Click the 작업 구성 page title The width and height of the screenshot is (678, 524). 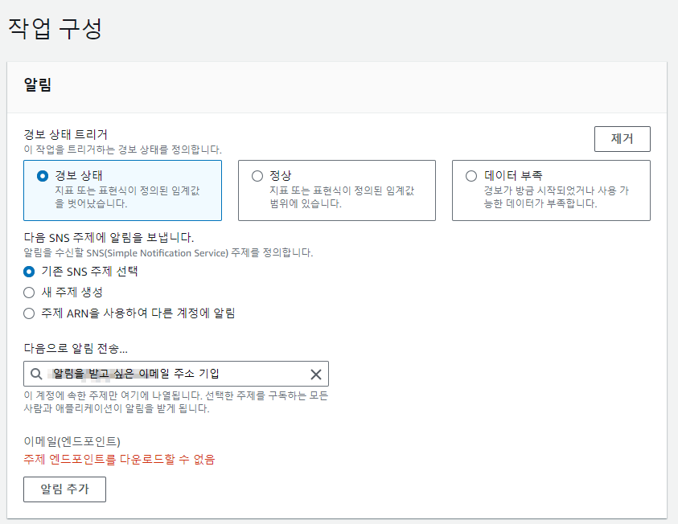pyautogui.click(x=55, y=29)
